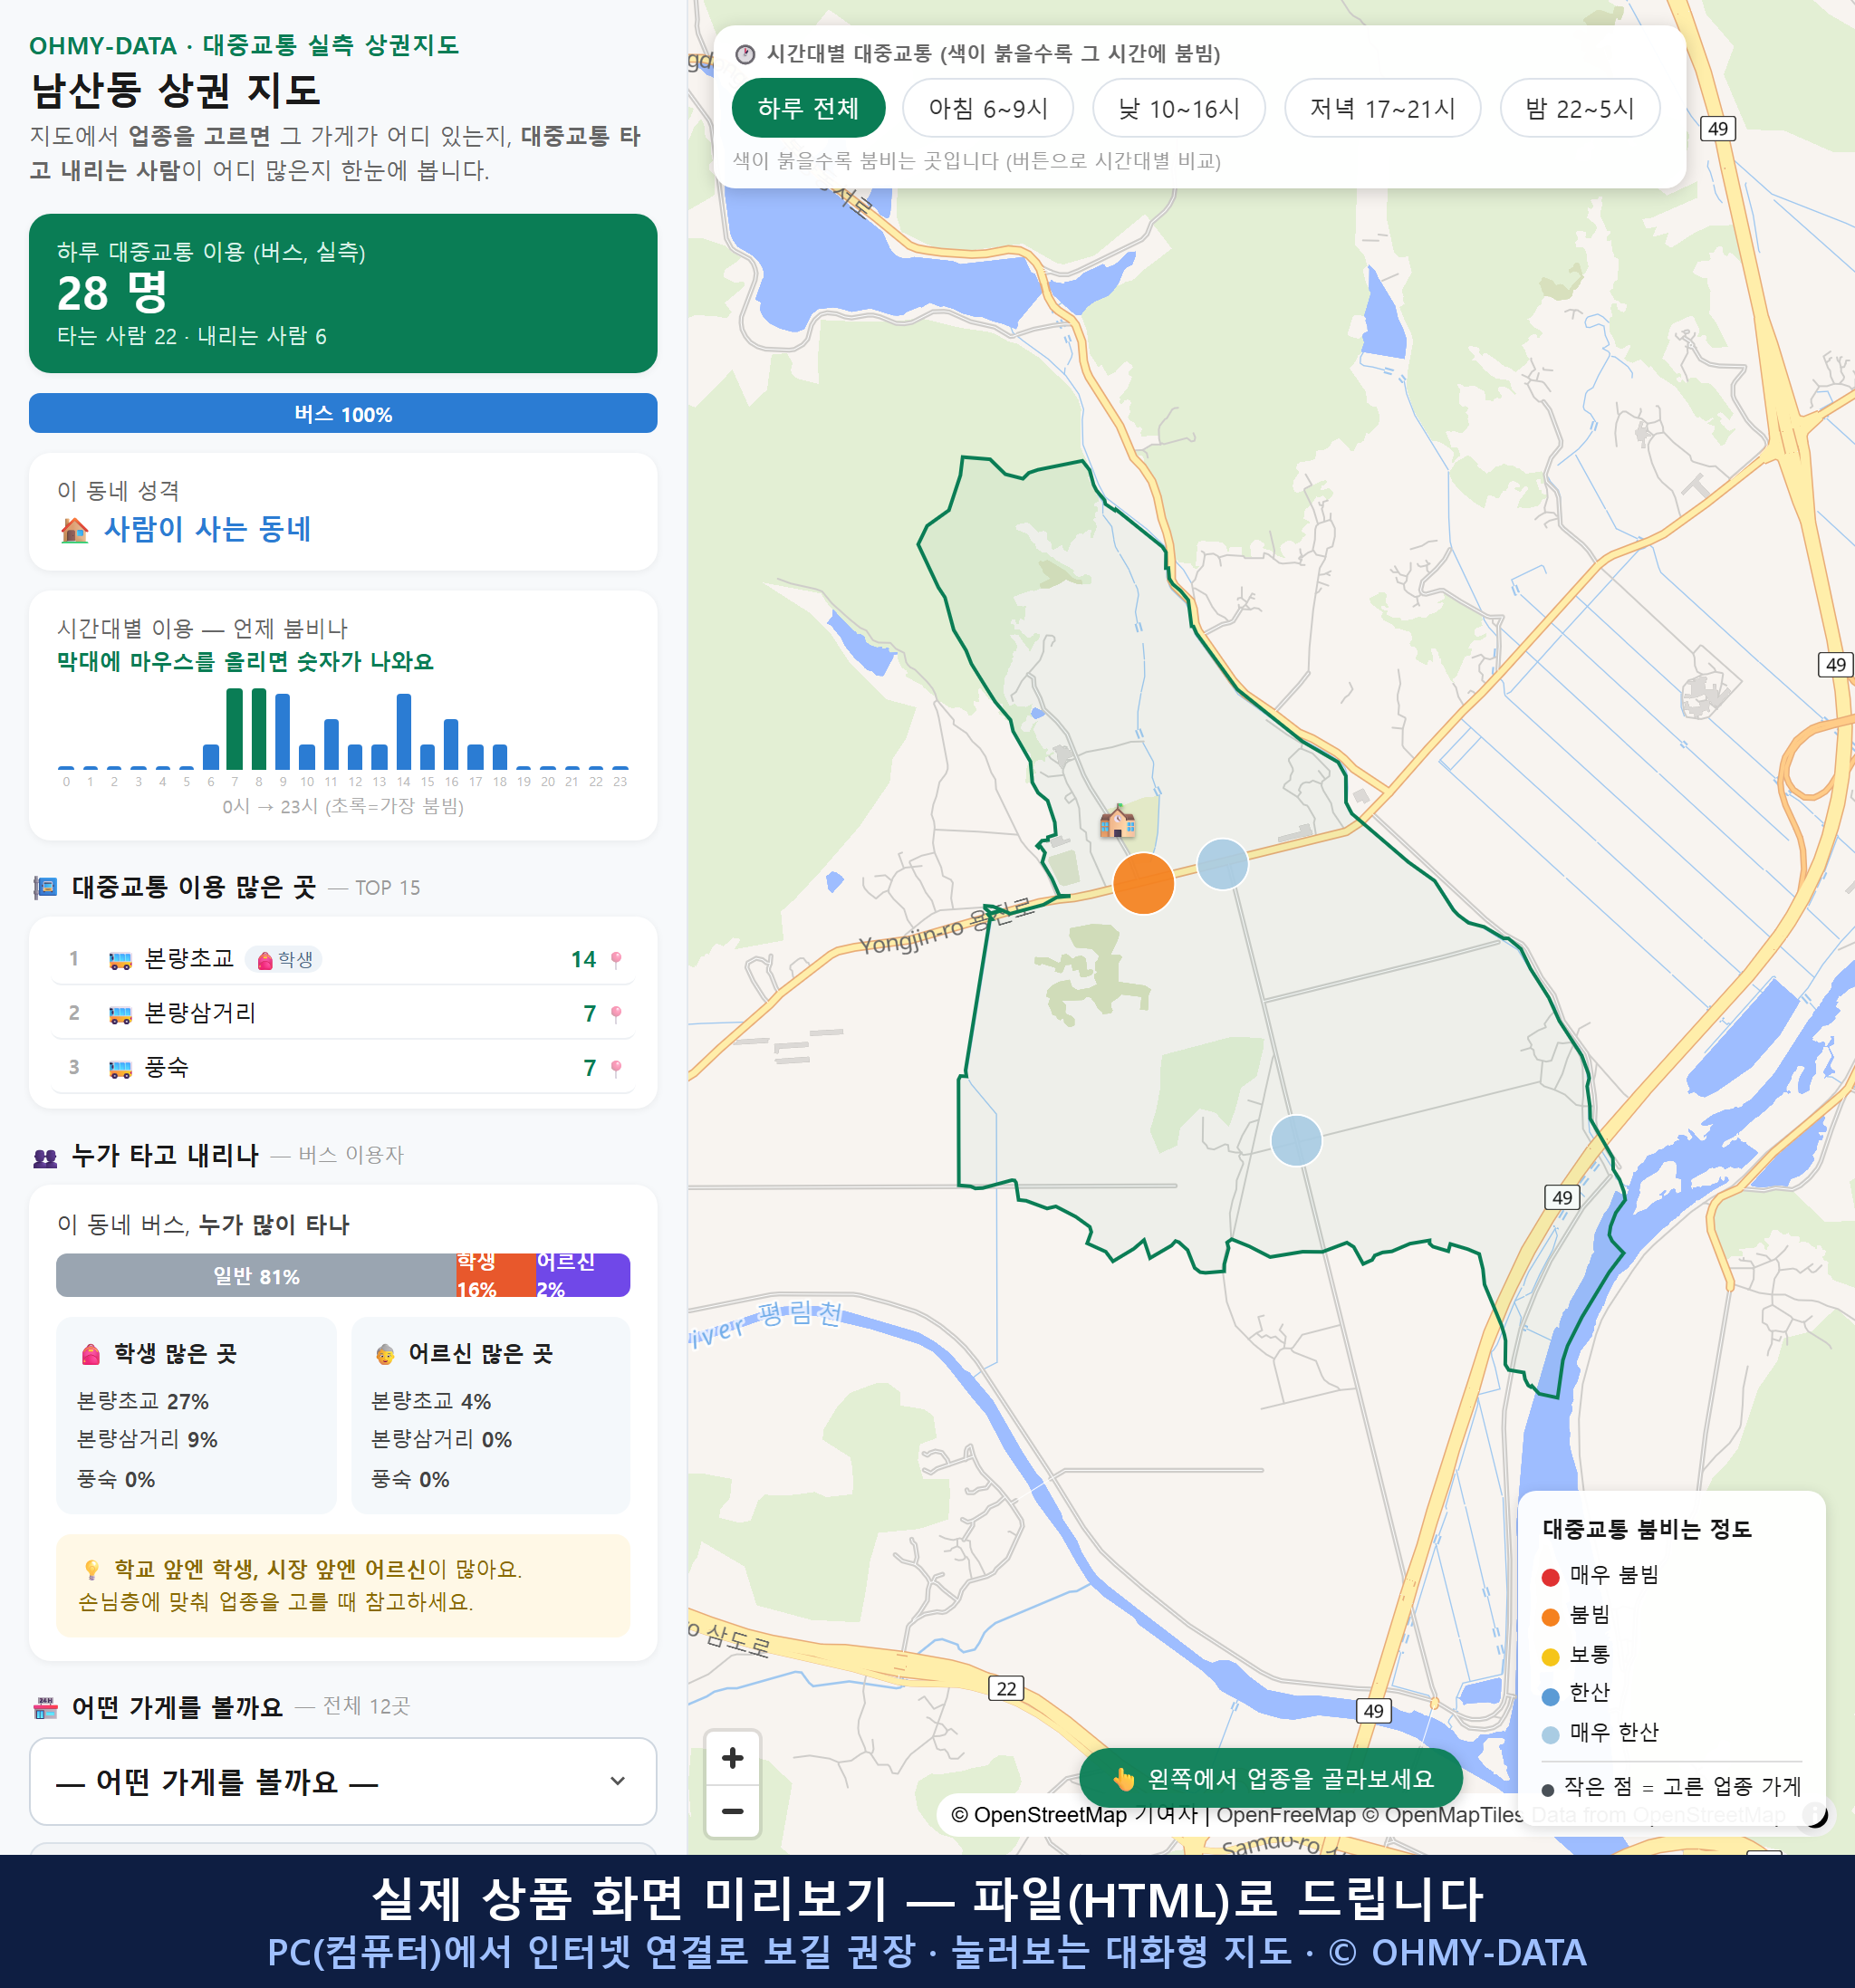Click the green bar at hour 8

(259, 729)
